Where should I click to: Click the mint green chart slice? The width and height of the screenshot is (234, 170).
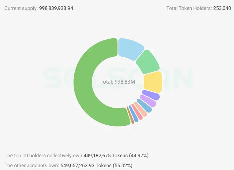point(147,62)
